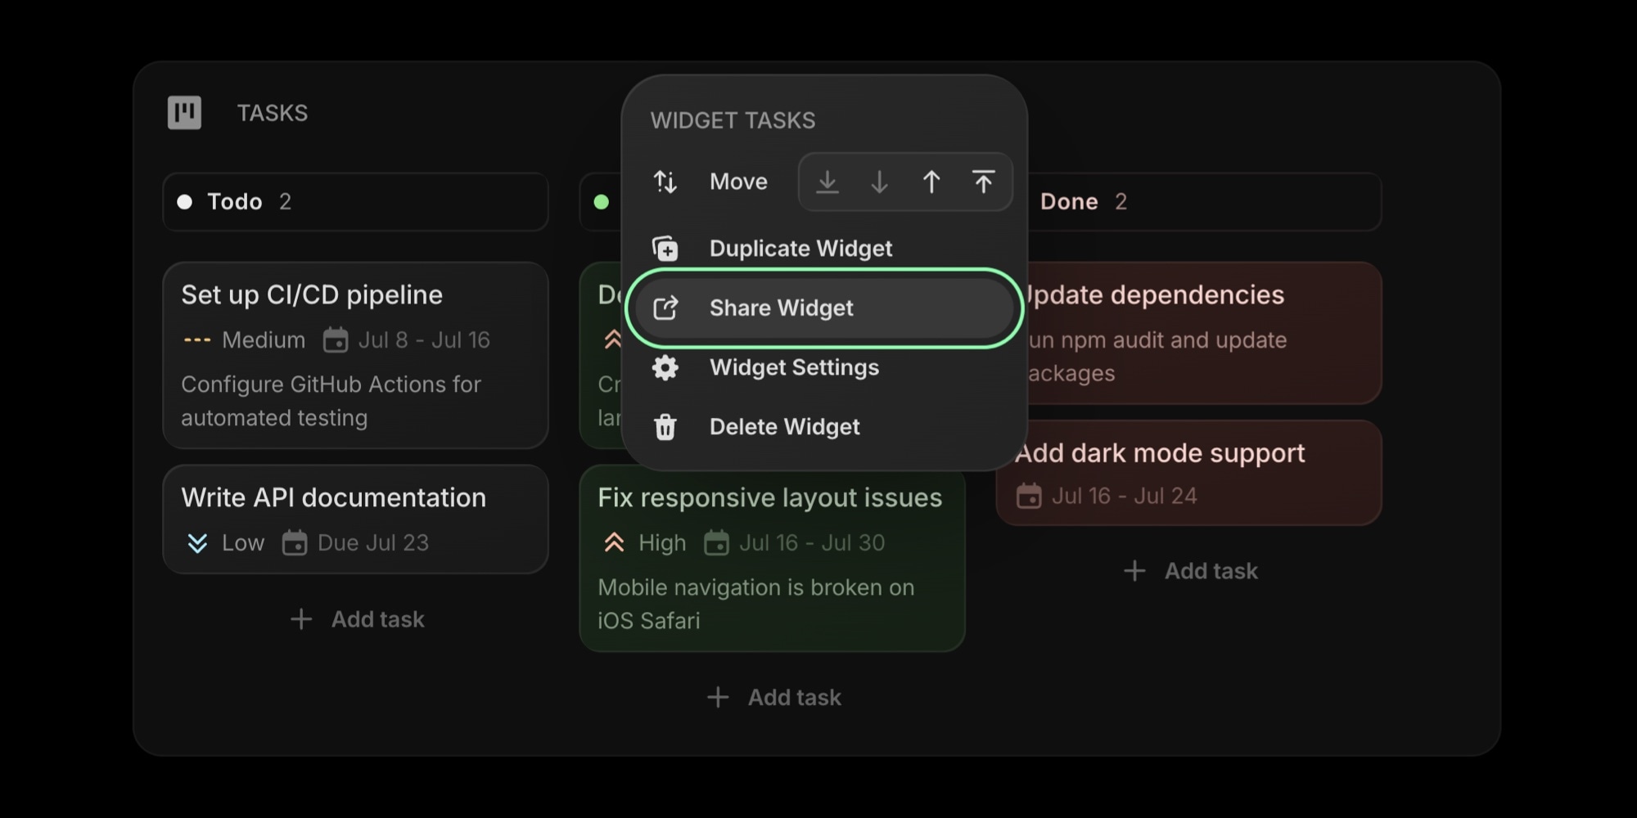Choose Share Widget from the menu

(824, 308)
